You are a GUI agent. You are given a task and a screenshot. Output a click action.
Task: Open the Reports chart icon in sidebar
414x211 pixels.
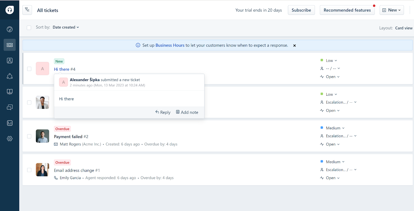(x=10, y=123)
